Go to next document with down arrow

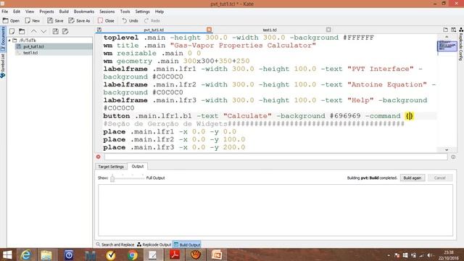pyautogui.click(x=43, y=31)
